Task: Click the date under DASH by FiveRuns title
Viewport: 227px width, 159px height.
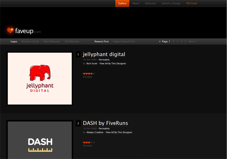Action: 90,129
